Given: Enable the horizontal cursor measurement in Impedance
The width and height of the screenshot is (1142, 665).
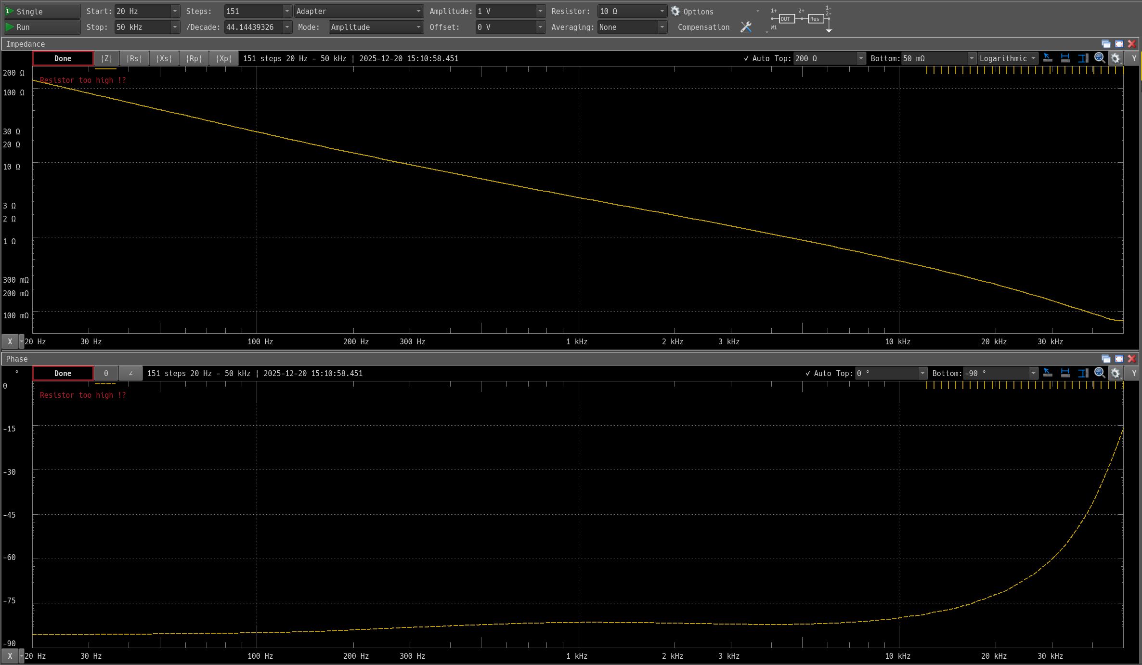Looking at the screenshot, I should (1065, 58).
